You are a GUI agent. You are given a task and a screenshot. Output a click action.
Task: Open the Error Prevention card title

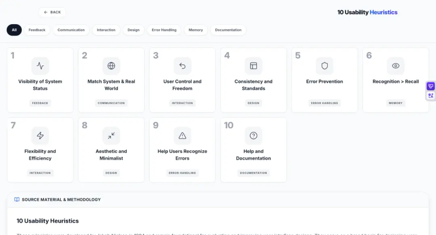click(325, 81)
